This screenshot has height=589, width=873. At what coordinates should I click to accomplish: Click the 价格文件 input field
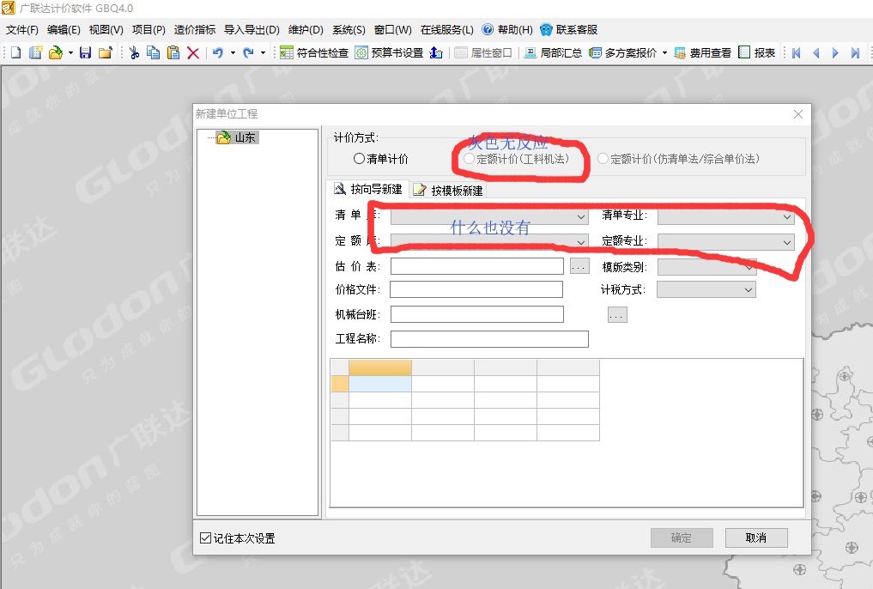(476, 289)
